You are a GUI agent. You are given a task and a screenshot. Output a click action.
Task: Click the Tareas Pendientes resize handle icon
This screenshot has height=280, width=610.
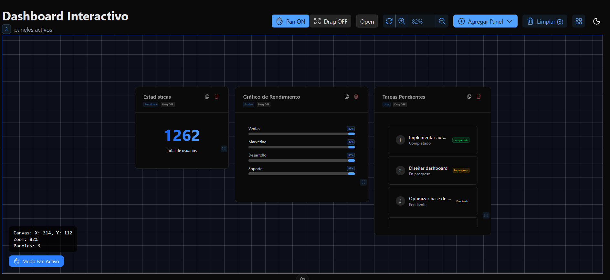pyautogui.click(x=486, y=215)
